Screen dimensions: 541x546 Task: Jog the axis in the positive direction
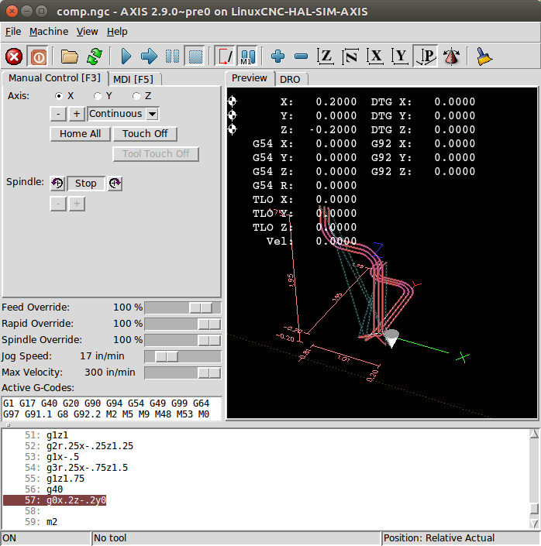77,114
